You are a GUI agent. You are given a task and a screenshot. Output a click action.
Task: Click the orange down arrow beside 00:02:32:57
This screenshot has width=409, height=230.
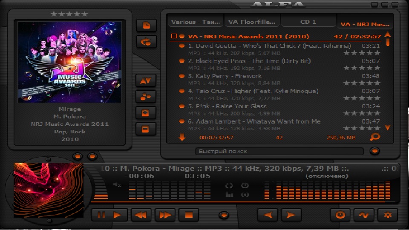click(182, 137)
